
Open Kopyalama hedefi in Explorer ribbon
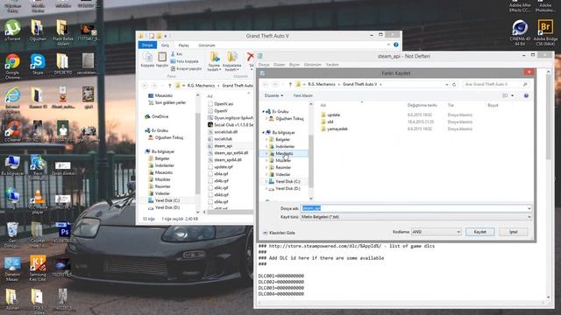pos(231,61)
